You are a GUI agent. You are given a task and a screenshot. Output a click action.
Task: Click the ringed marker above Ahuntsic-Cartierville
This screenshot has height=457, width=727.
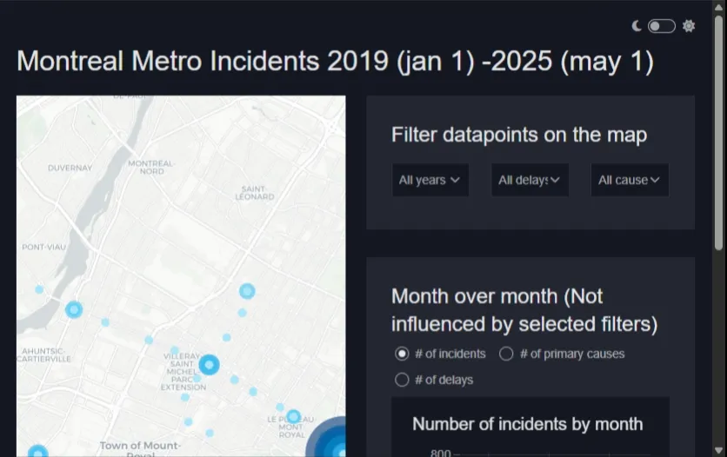(x=74, y=309)
